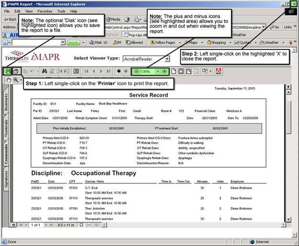Open the Tools menu
The image size is (299, 246).
pos(60,11)
